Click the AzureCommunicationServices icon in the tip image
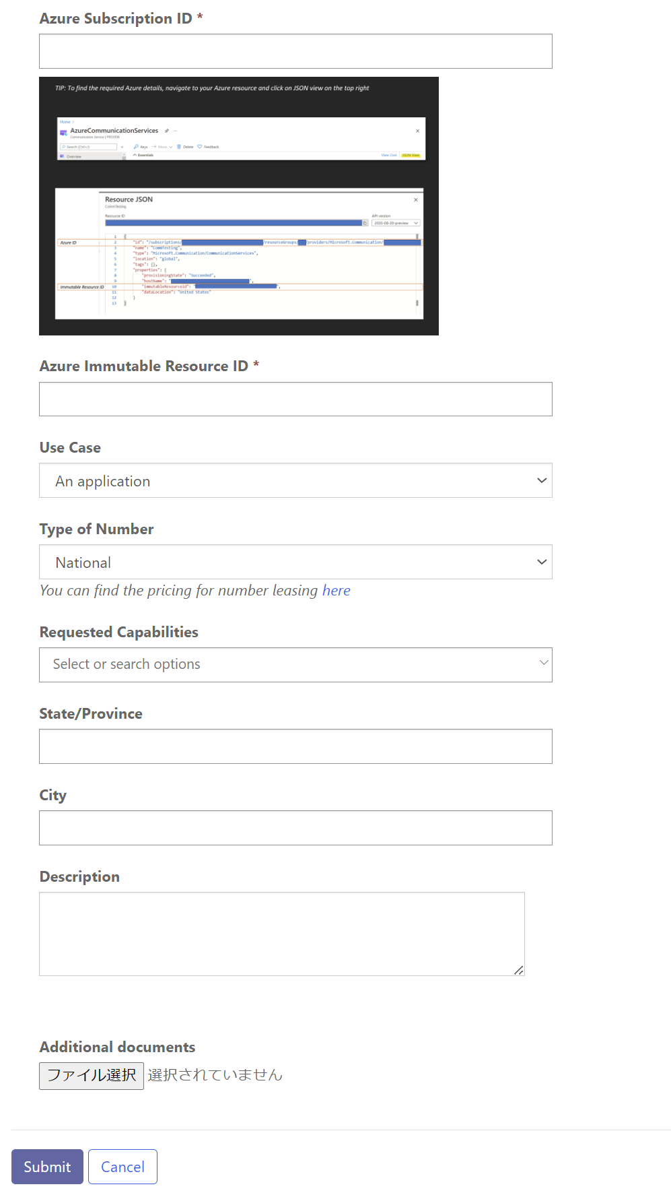The width and height of the screenshot is (671, 1197). coord(63,133)
